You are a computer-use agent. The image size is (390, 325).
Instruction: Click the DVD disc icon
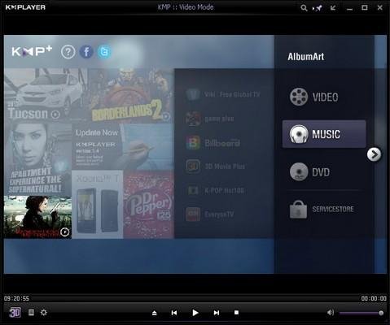pos(299,171)
